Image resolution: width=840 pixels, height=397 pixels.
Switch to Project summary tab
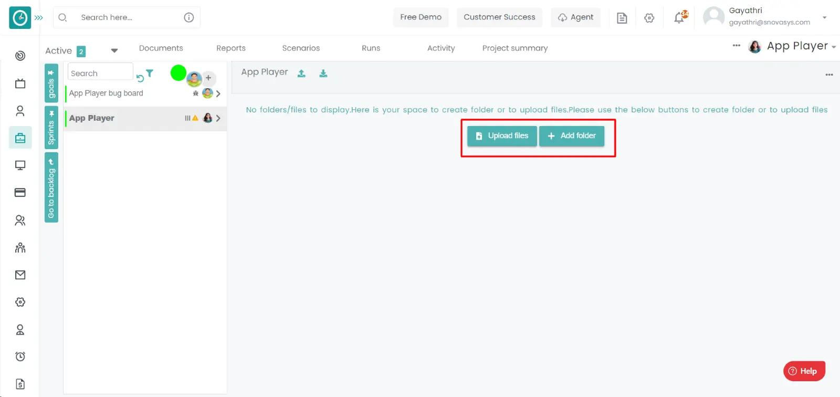pos(515,48)
